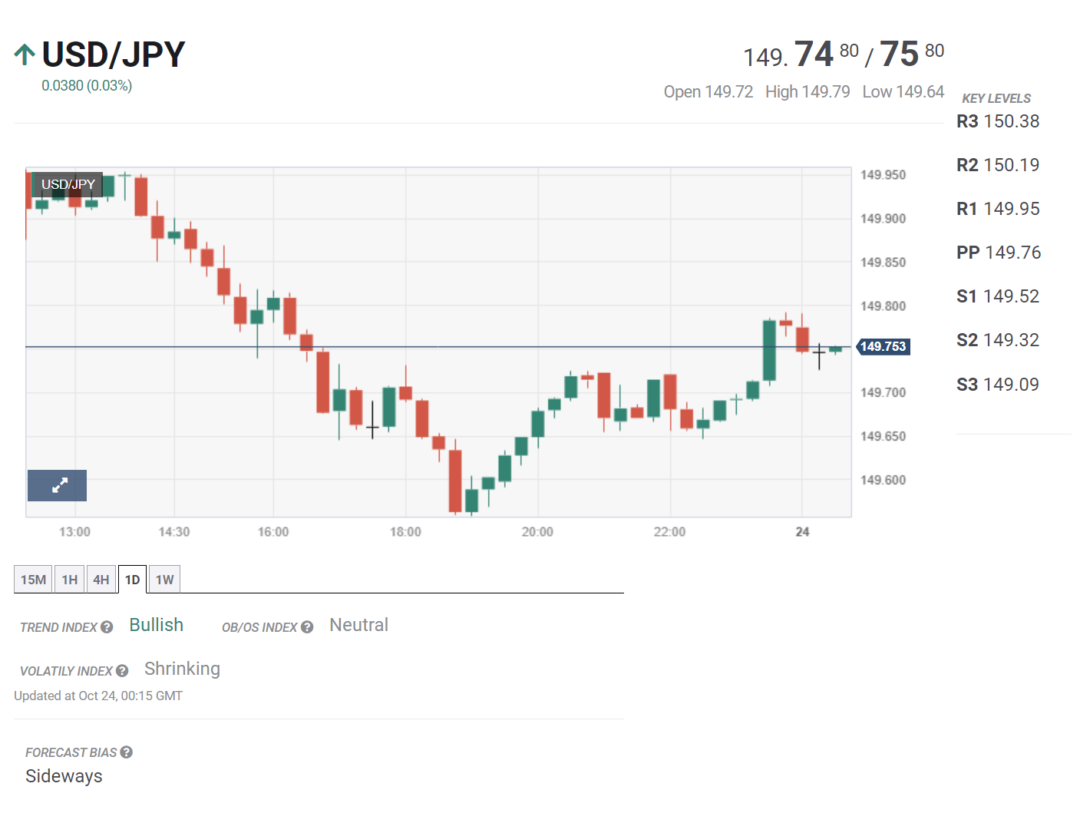The height and width of the screenshot is (823, 1080).
Task: Click the Bullish trend index value
Action: [156, 625]
